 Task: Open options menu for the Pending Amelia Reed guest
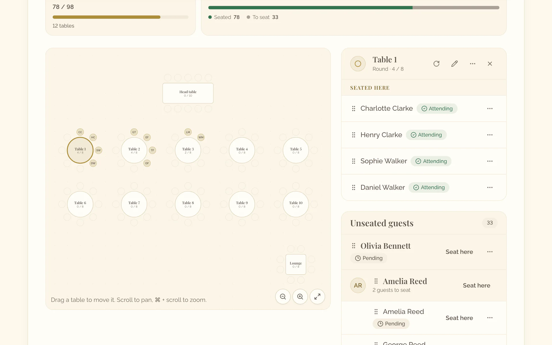[490, 318]
